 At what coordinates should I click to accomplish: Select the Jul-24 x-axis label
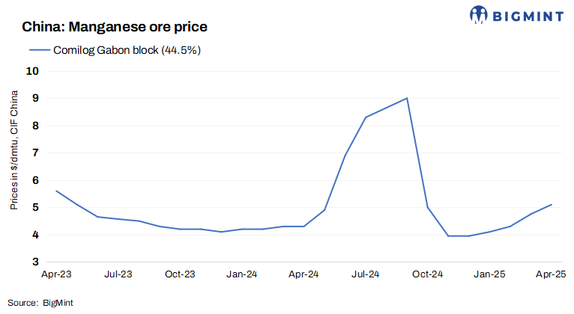point(365,275)
